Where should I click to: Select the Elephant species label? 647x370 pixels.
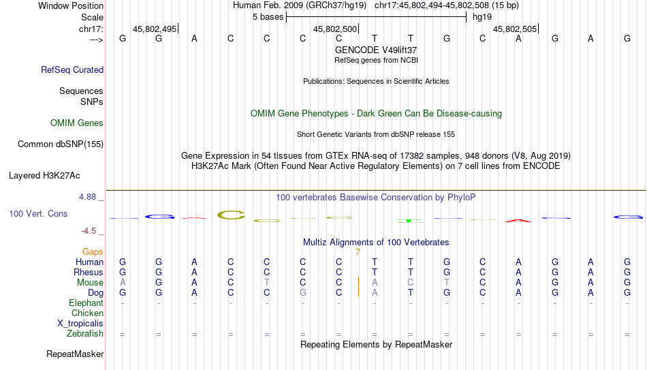click(86, 303)
